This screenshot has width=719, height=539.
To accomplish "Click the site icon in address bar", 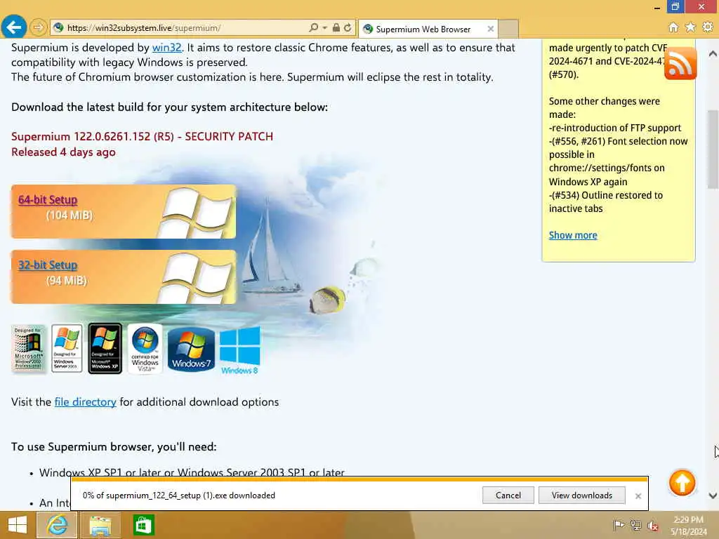I will point(58,28).
